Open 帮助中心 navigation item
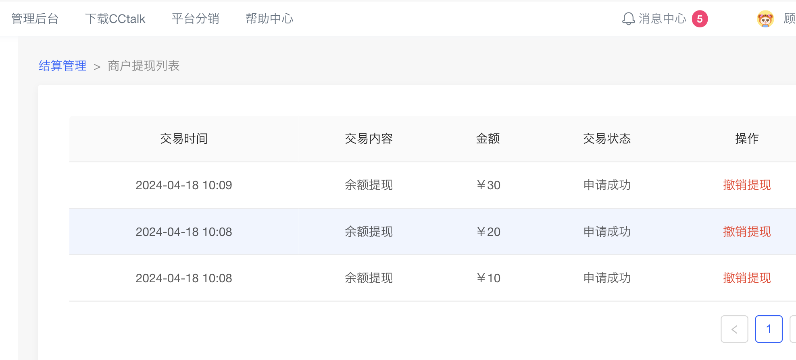 269,19
